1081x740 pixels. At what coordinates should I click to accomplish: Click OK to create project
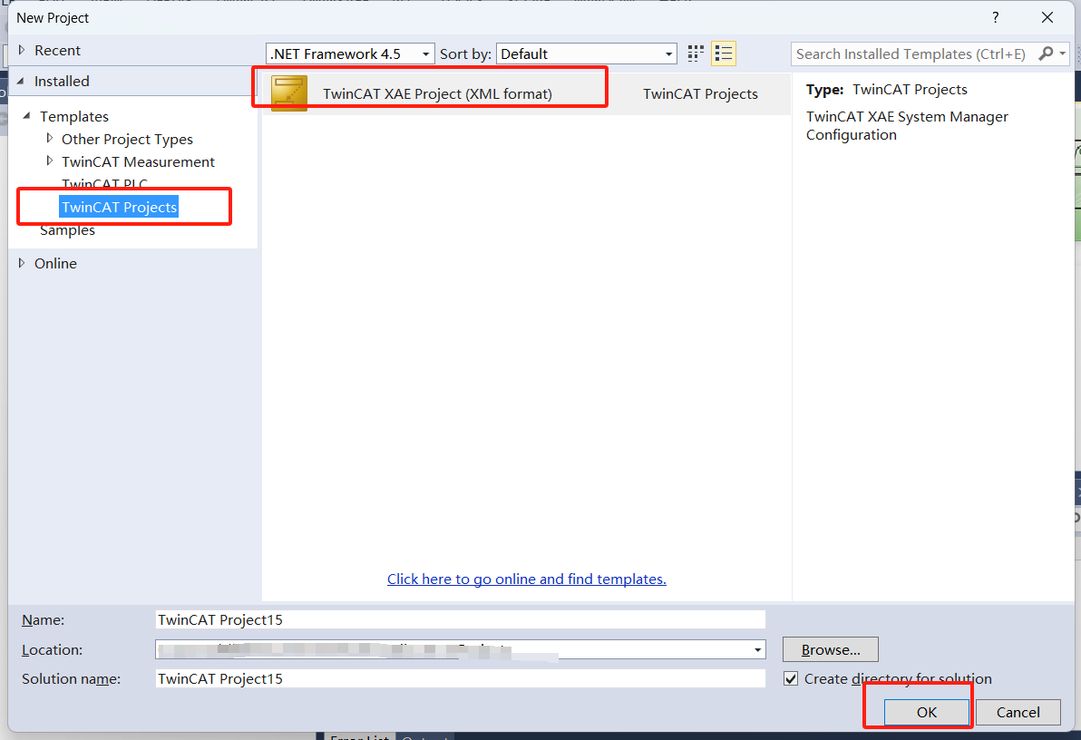coord(927,712)
